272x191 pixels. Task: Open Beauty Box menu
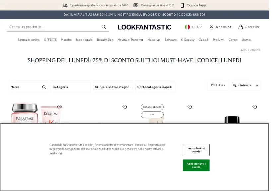point(105,40)
